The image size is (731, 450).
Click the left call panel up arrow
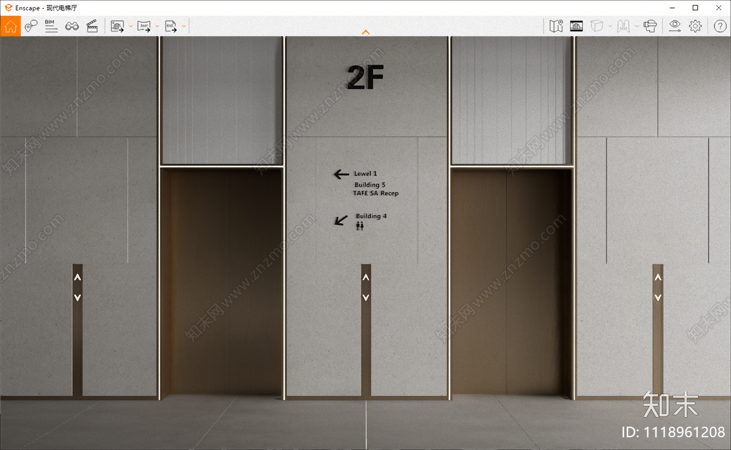(x=78, y=277)
